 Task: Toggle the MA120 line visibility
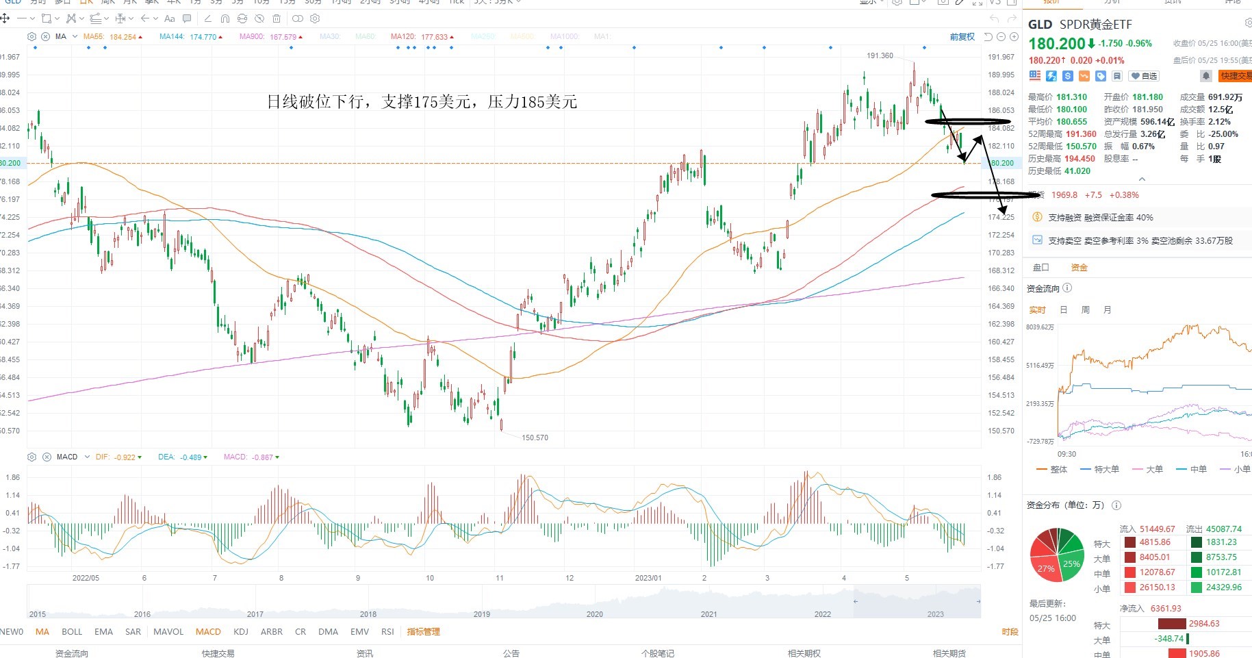422,37
